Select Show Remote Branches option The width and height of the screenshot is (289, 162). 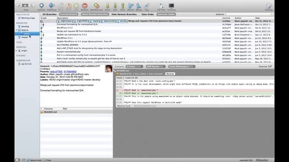95,14
